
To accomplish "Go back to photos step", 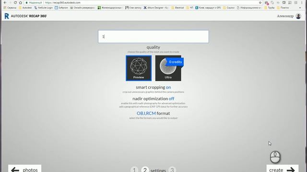I will point(24,169).
